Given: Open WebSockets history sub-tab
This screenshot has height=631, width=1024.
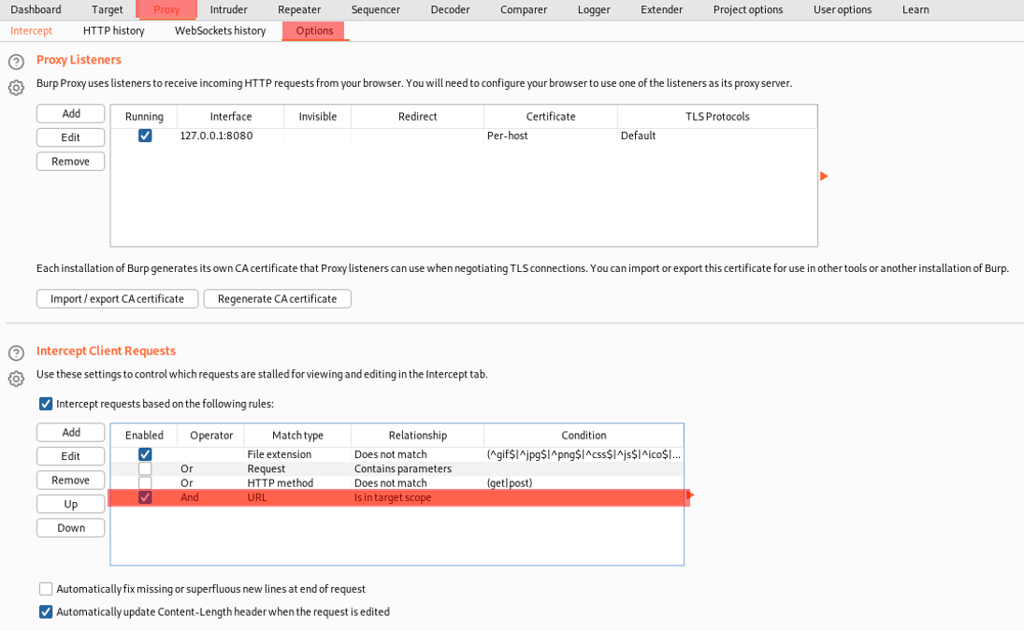Looking at the screenshot, I should pos(220,31).
